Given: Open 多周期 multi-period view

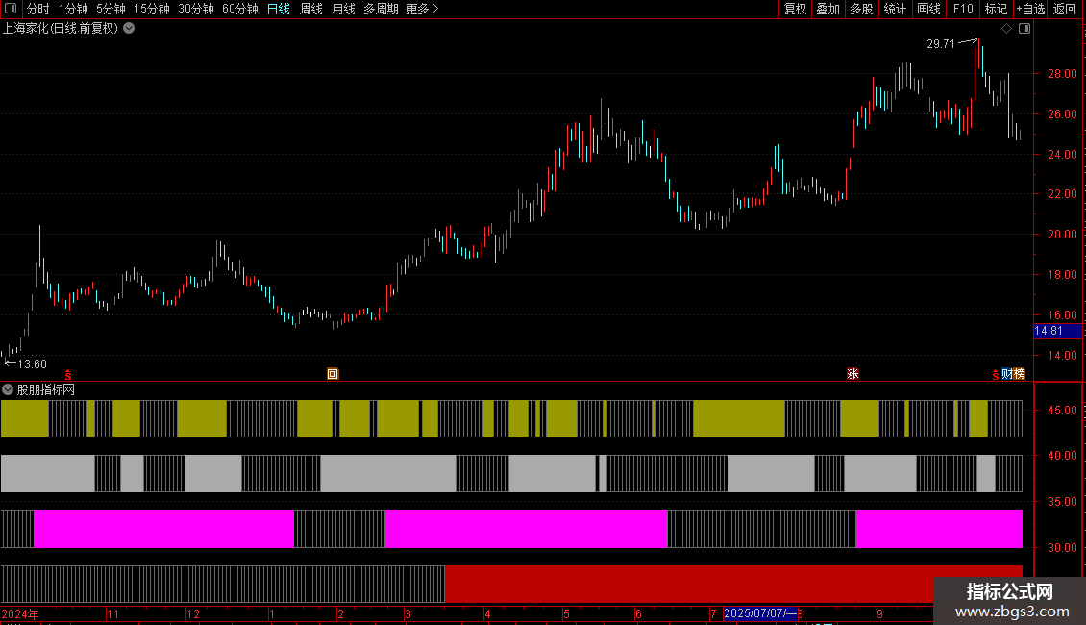Looking at the screenshot, I should click(381, 9).
